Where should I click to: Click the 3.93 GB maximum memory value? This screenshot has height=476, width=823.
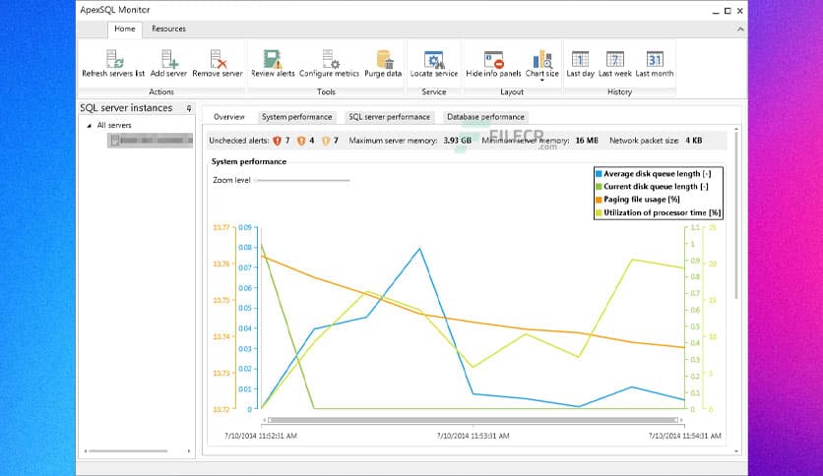coord(457,141)
